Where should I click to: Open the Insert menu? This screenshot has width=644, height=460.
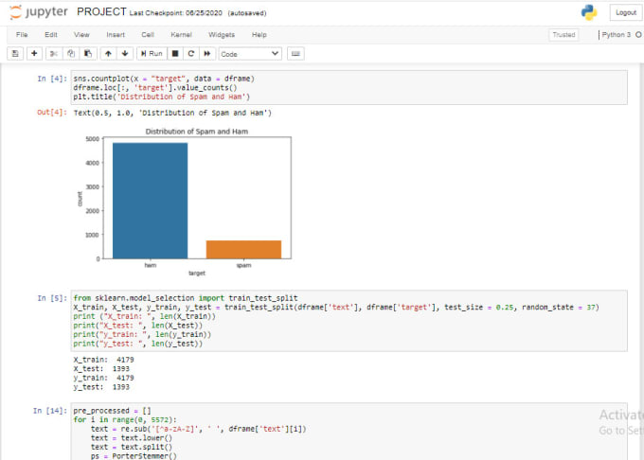click(116, 35)
